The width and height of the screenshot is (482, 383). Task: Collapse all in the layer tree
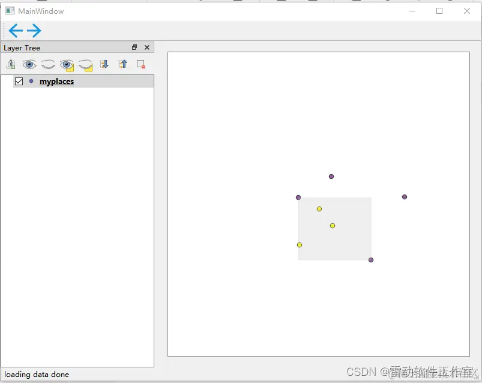pyautogui.click(x=122, y=64)
